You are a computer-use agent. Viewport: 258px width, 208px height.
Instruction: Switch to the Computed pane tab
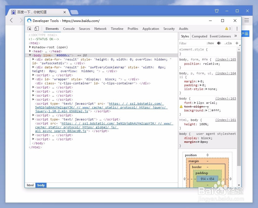(x=199, y=36)
